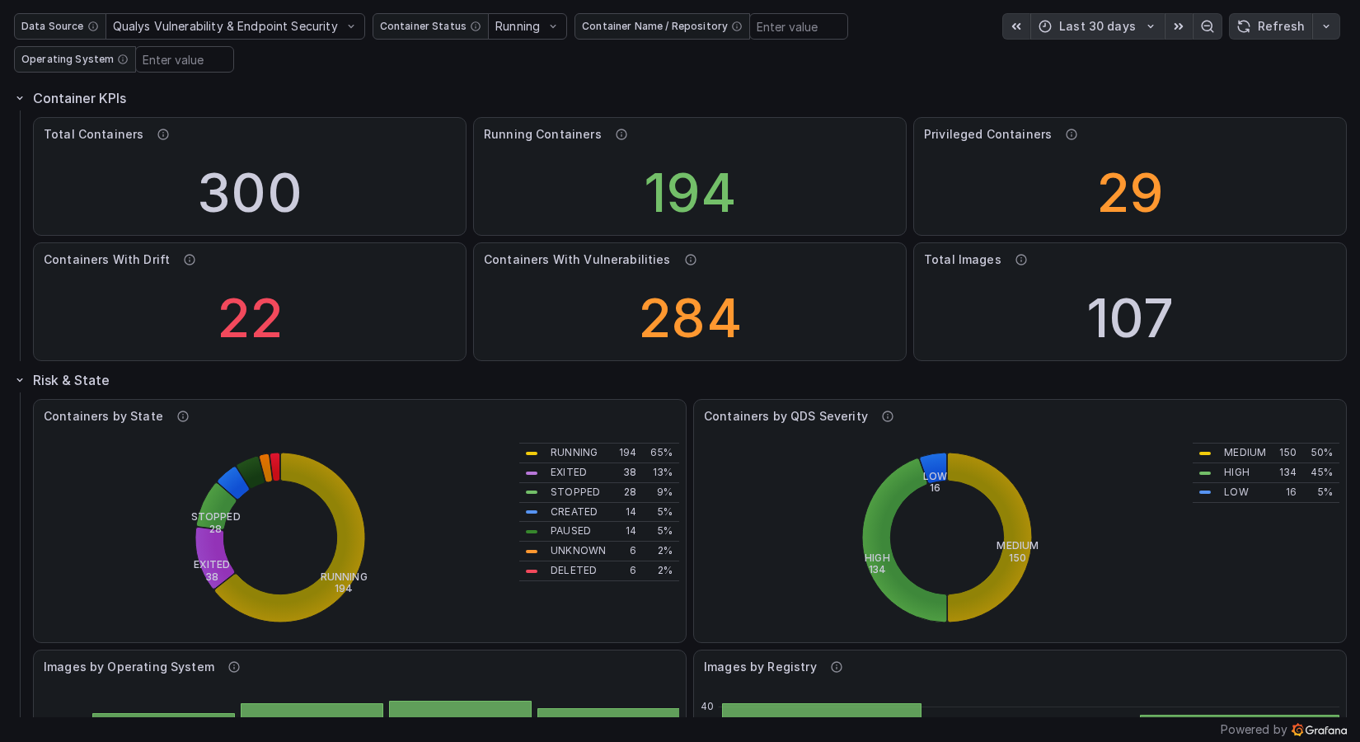Toggle UNKNOWN series in state legend
This screenshot has width=1360, height=742.
pyautogui.click(x=578, y=551)
